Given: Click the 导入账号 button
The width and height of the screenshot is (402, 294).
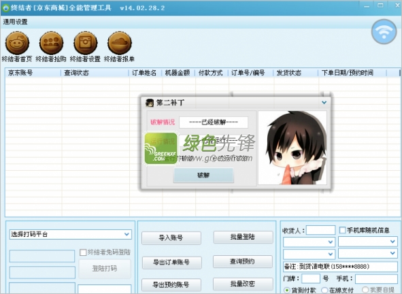Looking at the screenshot, I should point(171,238).
